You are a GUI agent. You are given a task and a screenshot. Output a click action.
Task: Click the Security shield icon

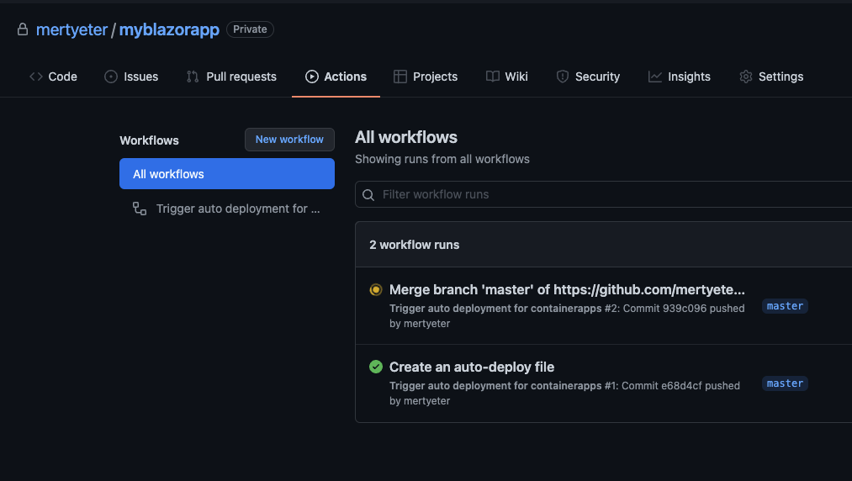click(563, 77)
